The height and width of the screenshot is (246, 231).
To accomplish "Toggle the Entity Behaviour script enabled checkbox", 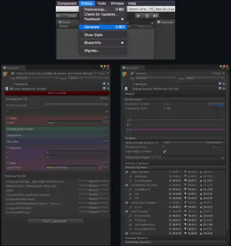I will (11, 89).
